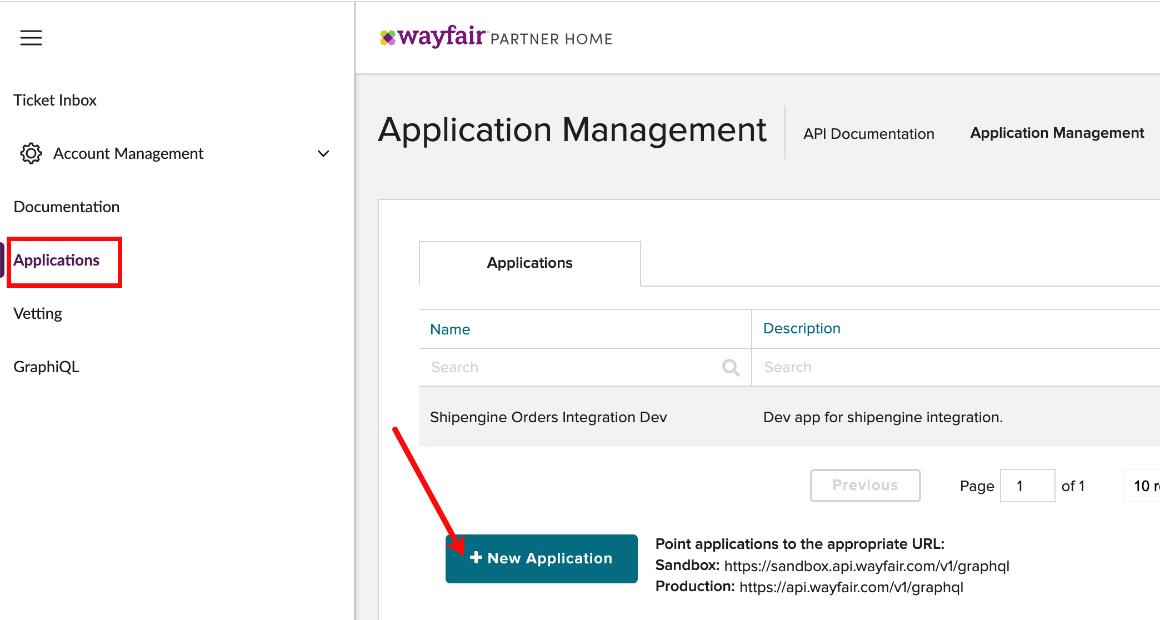Open the hamburger menu icon
This screenshot has height=620, width=1160.
point(31,38)
